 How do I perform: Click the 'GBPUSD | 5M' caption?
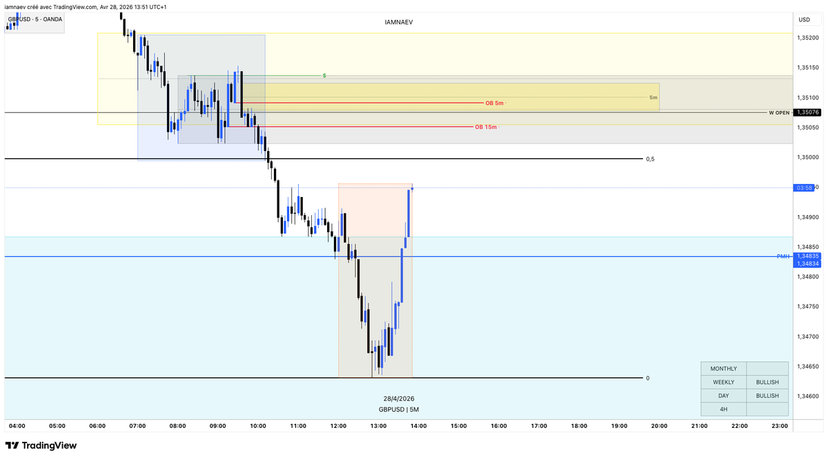tap(399, 409)
